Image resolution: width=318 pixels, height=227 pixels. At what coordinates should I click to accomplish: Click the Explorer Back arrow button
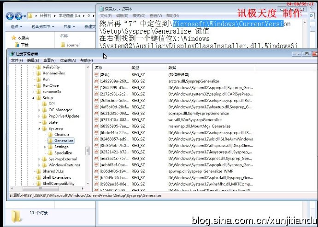(x=10, y=16)
